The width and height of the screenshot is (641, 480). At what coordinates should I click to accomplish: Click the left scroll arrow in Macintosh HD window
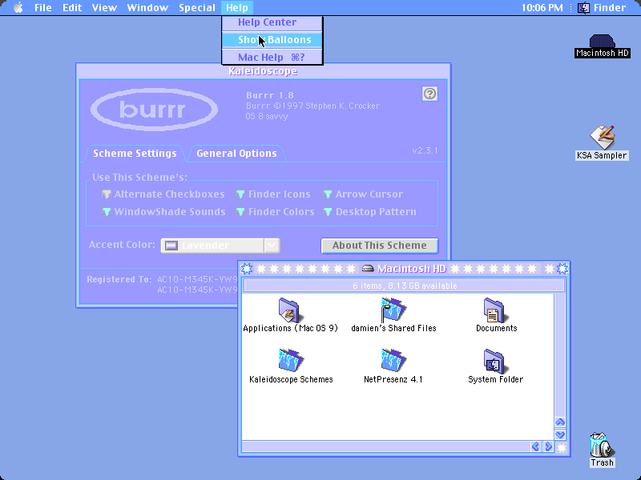tap(535, 446)
